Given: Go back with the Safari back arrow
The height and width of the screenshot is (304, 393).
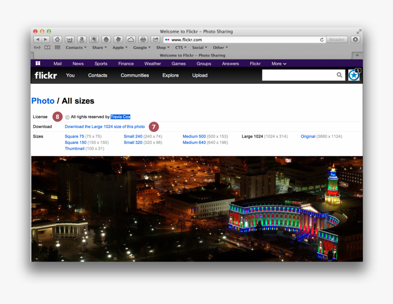Looking at the screenshot, I should pyautogui.click(x=37, y=40).
